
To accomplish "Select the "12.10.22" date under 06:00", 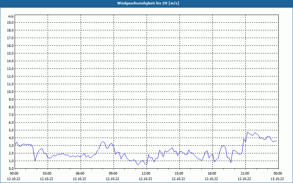I will pyautogui.click(x=79, y=179).
